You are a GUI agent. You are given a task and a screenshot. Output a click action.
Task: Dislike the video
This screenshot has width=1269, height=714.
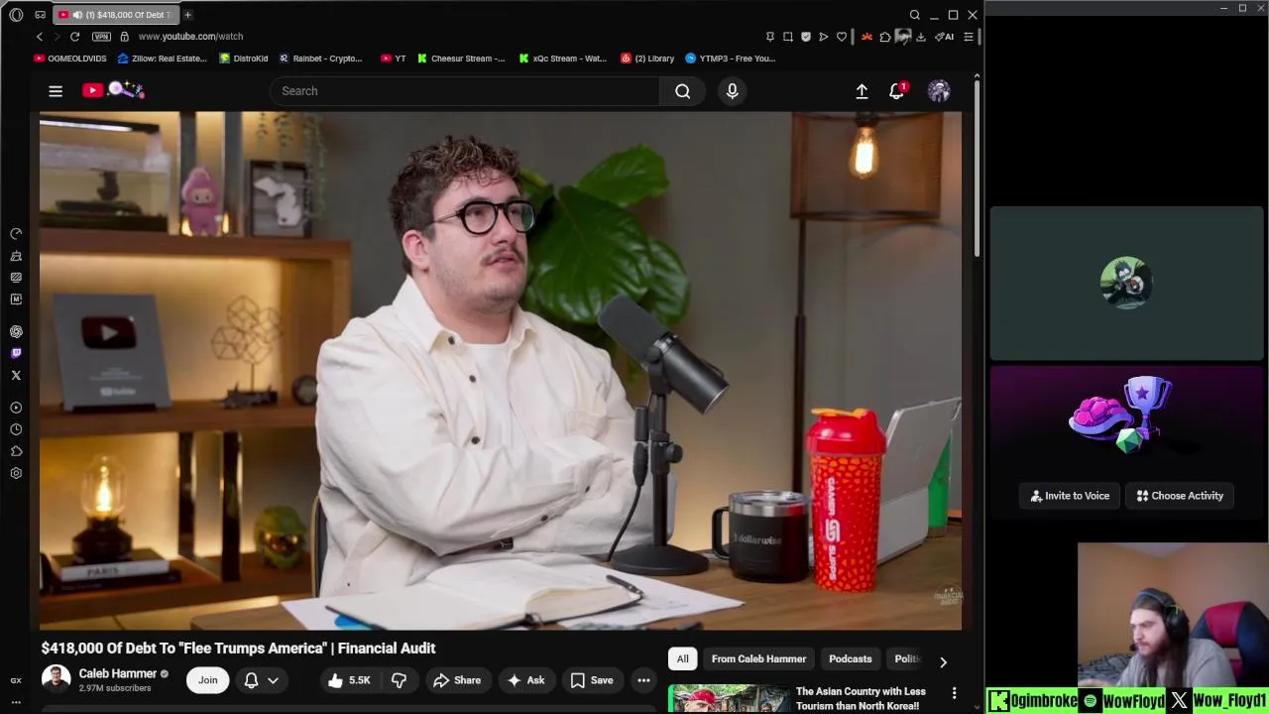coord(399,680)
